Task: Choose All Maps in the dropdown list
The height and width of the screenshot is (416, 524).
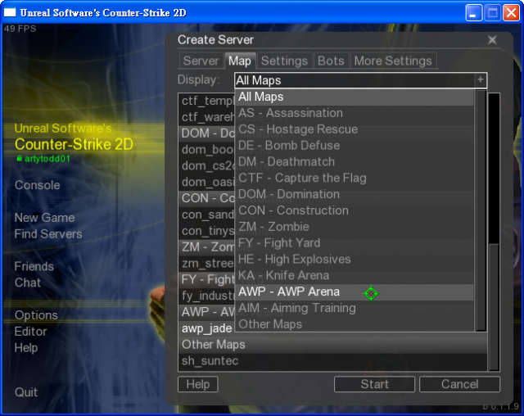Action: coord(355,97)
